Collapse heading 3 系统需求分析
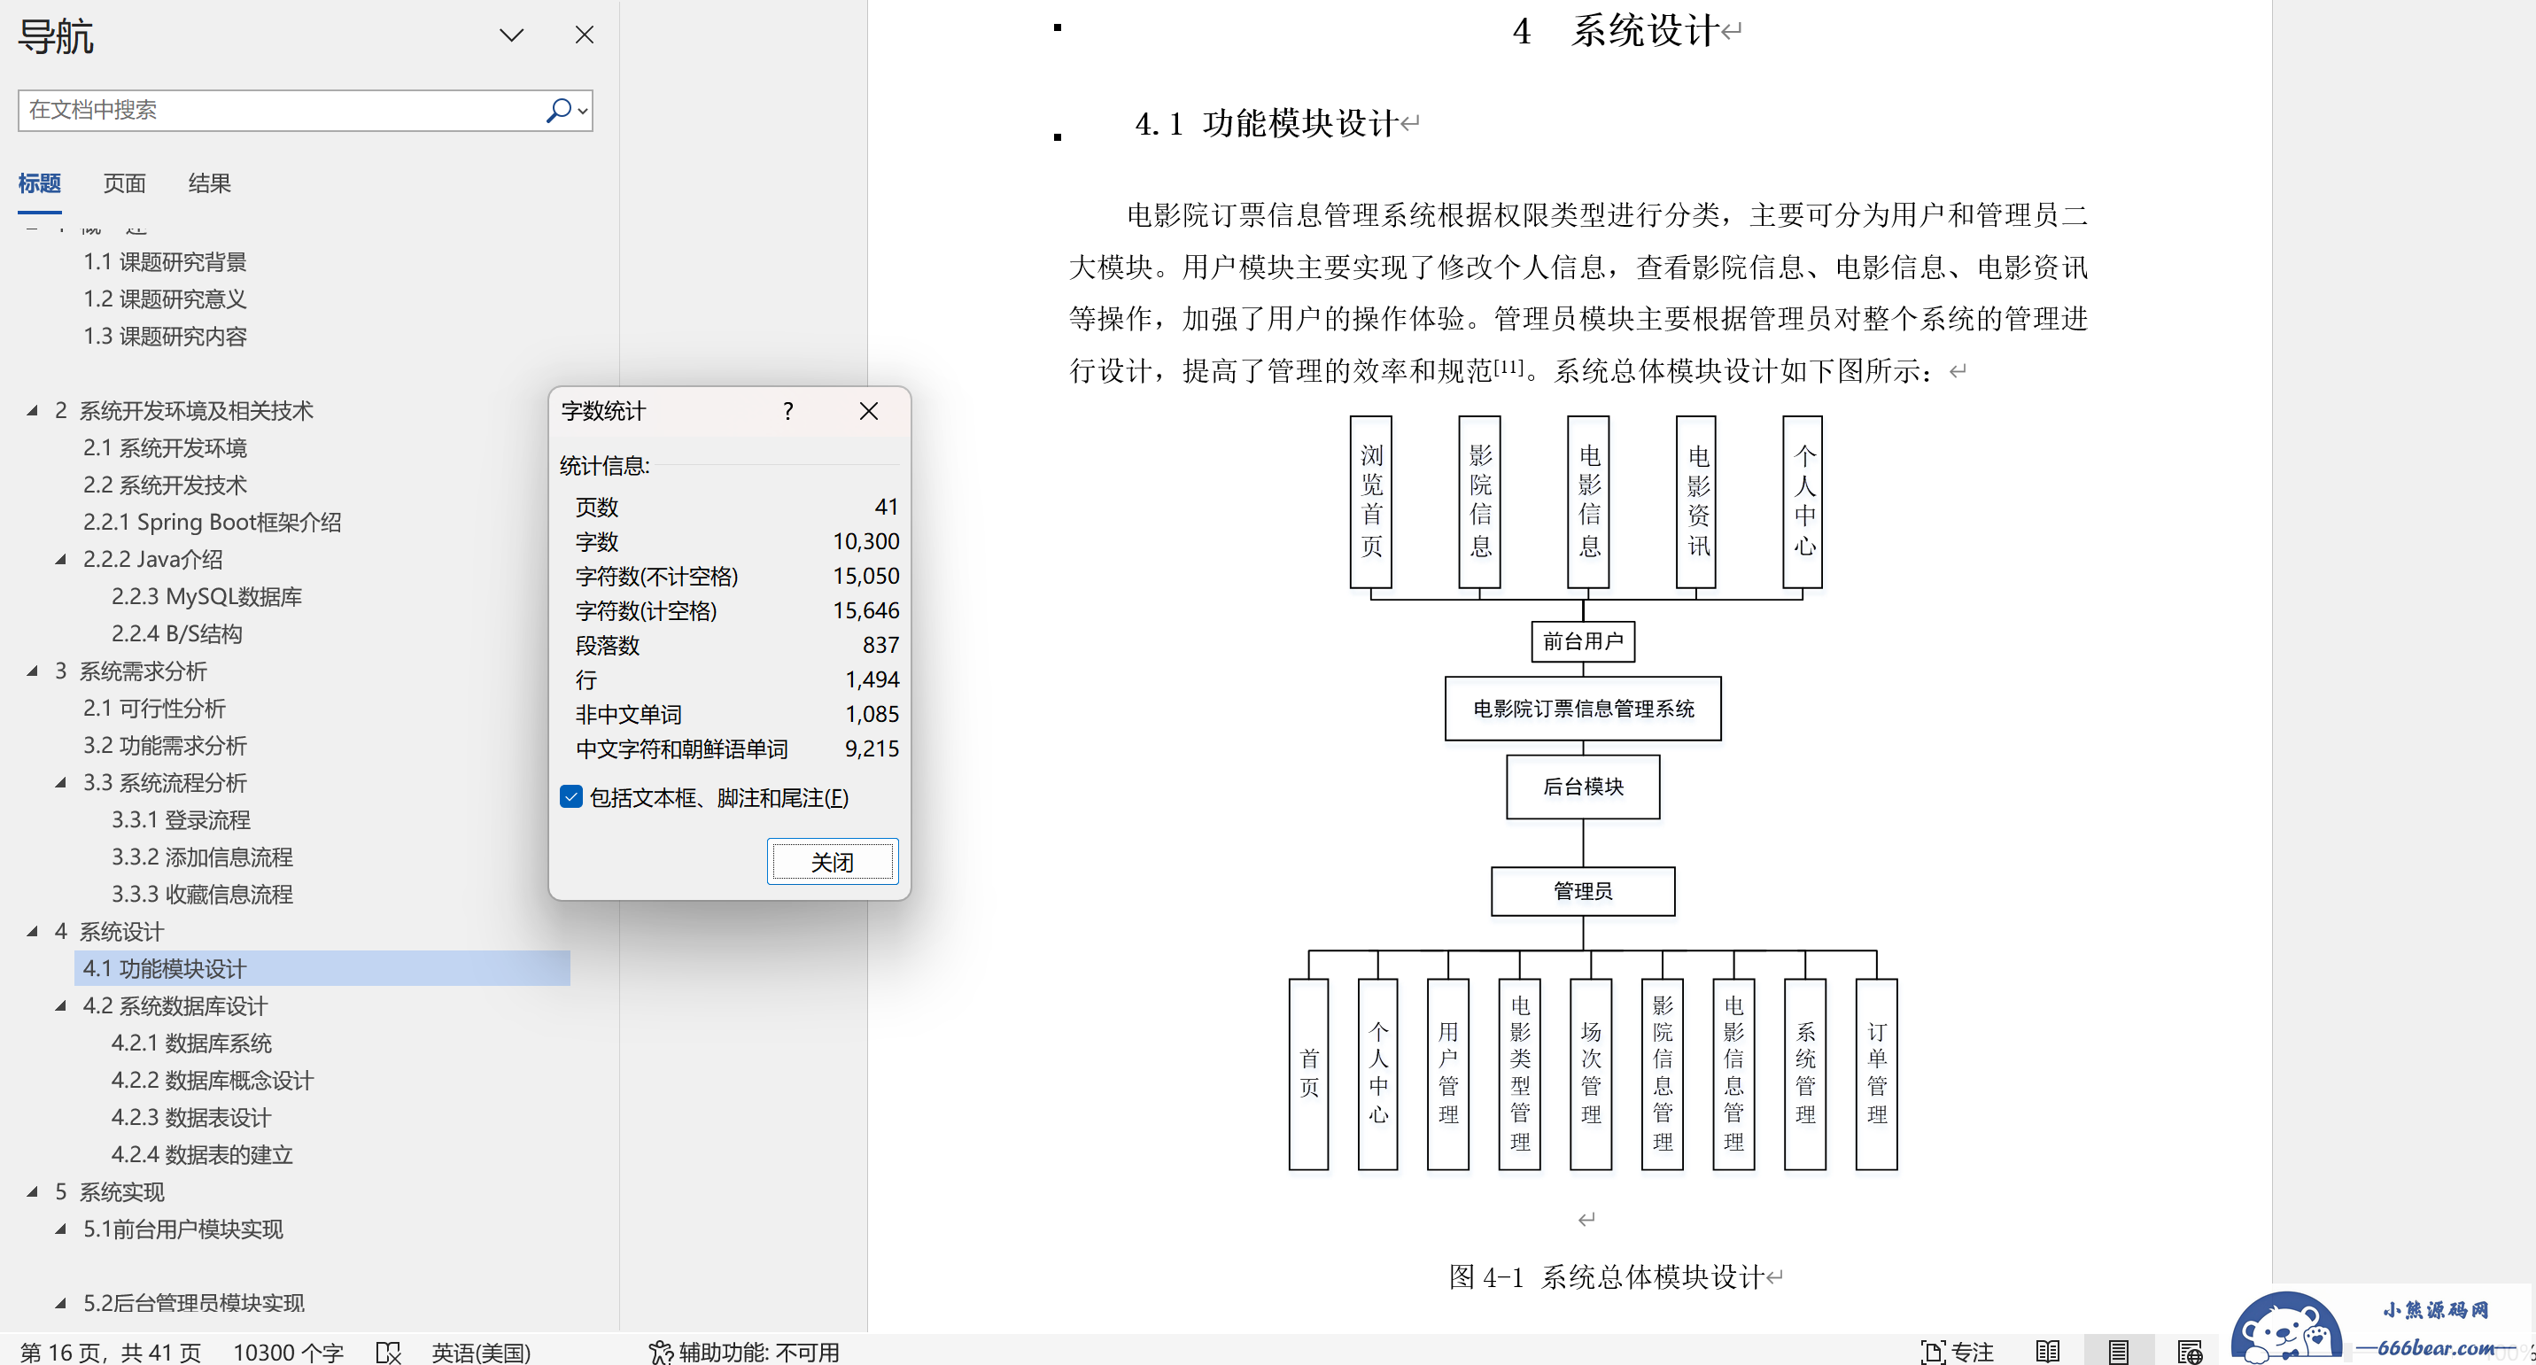 [x=33, y=671]
